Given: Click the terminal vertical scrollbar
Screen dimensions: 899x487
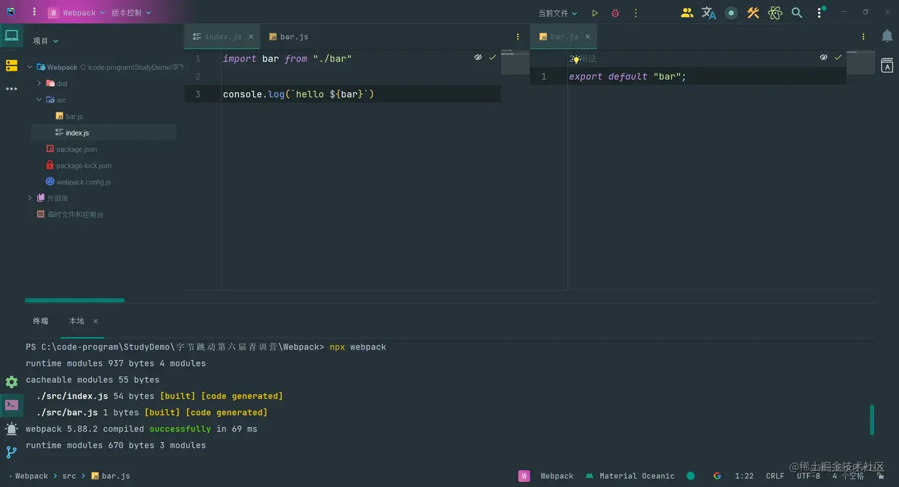Looking at the screenshot, I should [872, 420].
